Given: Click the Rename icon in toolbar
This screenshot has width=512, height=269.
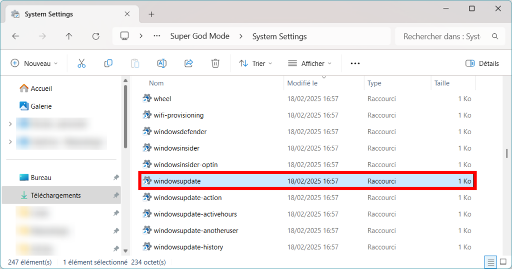Looking at the screenshot, I should tap(161, 63).
